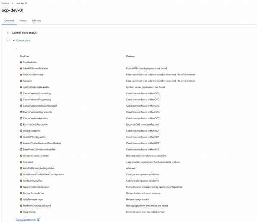The image size is (257, 222).
Task: Click the unknown status icon for ClusterVersionSucceeding
Action: point(21,93)
